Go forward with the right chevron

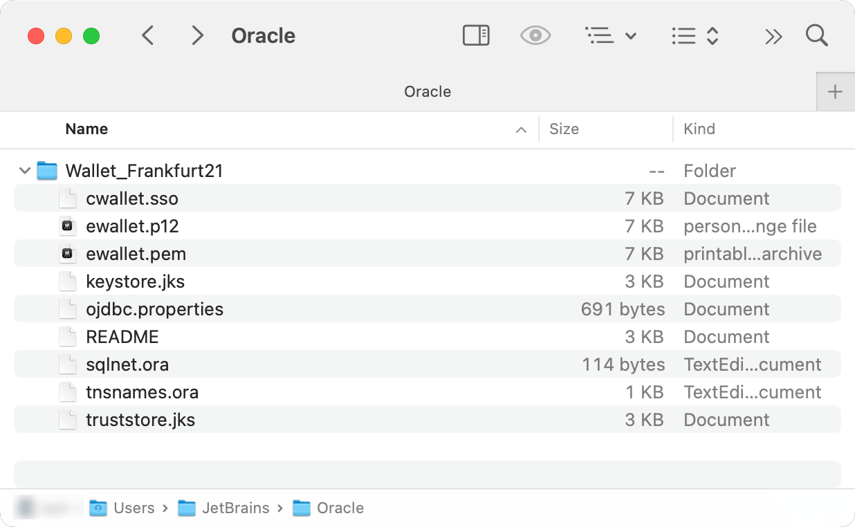tap(198, 36)
